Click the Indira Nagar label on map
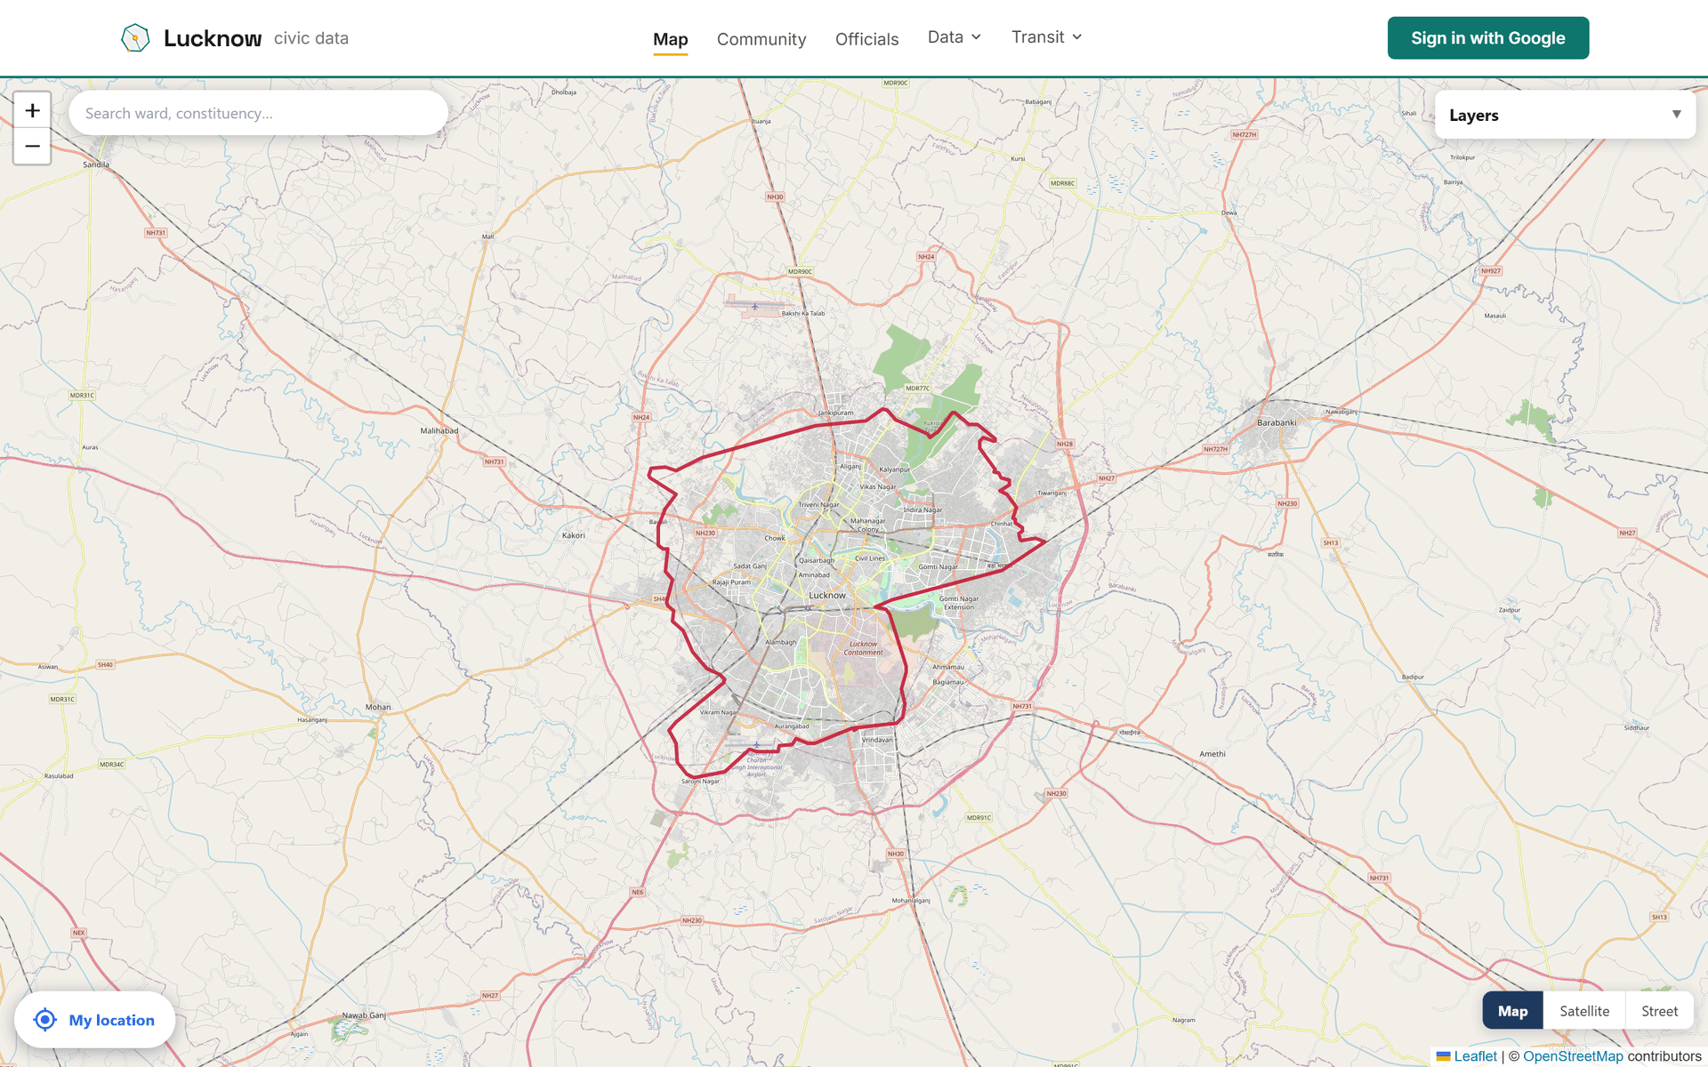Viewport: 1708px width, 1067px height. tap(922, 509)
